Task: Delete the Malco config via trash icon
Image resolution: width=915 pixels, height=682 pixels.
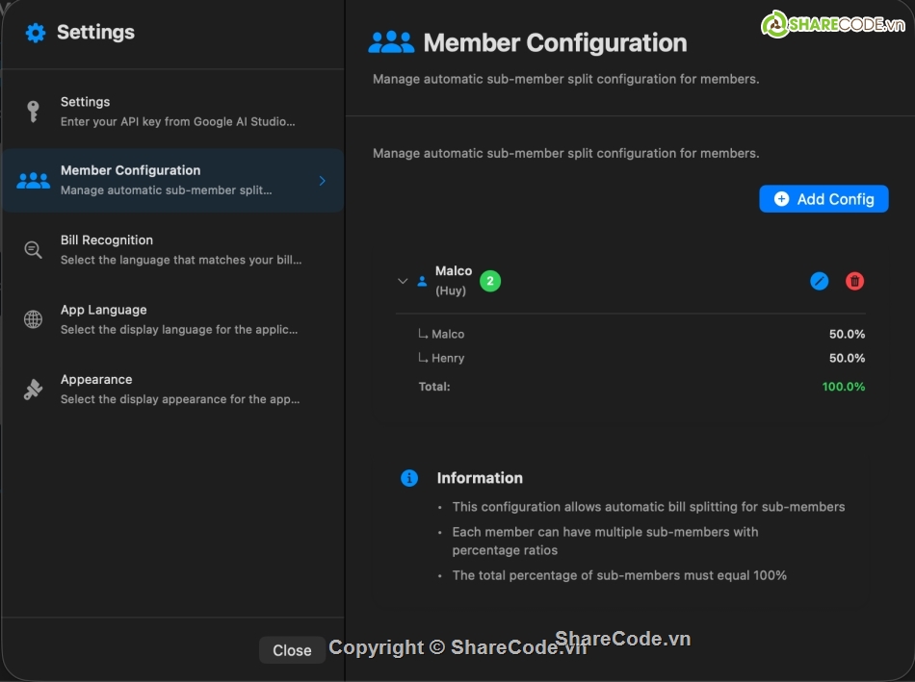Action: click(856, 281)
